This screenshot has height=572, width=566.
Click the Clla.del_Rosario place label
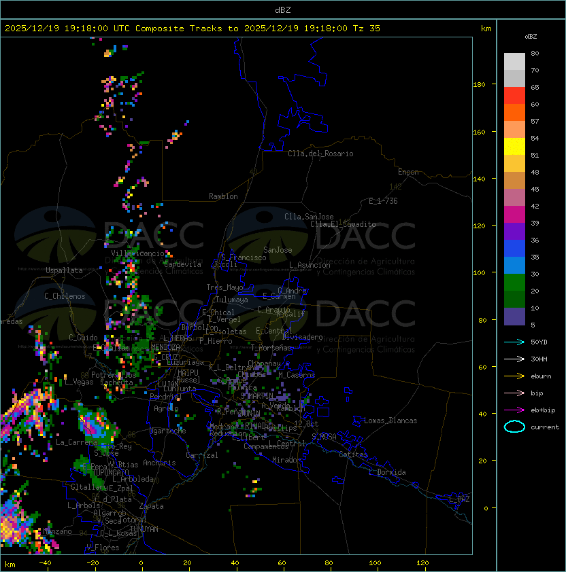click(320, 154)
